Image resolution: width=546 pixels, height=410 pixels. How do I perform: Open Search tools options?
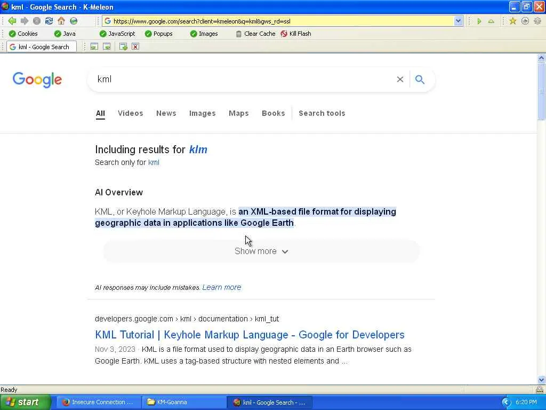coord(322,113)
